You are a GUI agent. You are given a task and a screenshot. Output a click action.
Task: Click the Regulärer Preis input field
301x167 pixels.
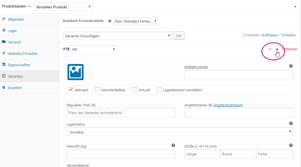pyautogui.click(x=121, y=113)
